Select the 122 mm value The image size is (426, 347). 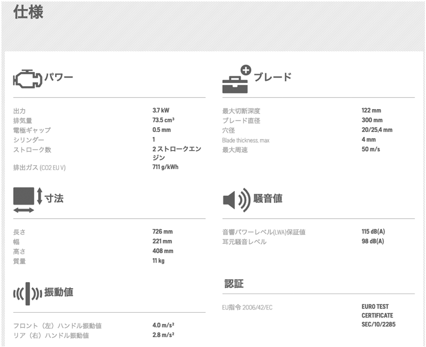(x=371, y=110)
